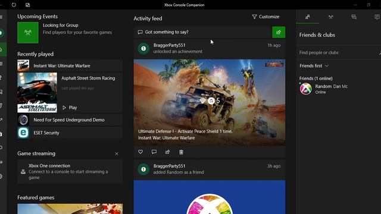Click the 1h ago timestamp
381x214 pixels.
point(274,45)
